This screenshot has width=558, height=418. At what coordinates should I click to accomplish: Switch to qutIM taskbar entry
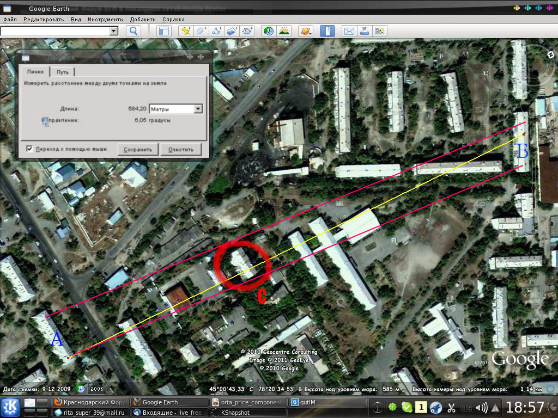tap(327, 402)
